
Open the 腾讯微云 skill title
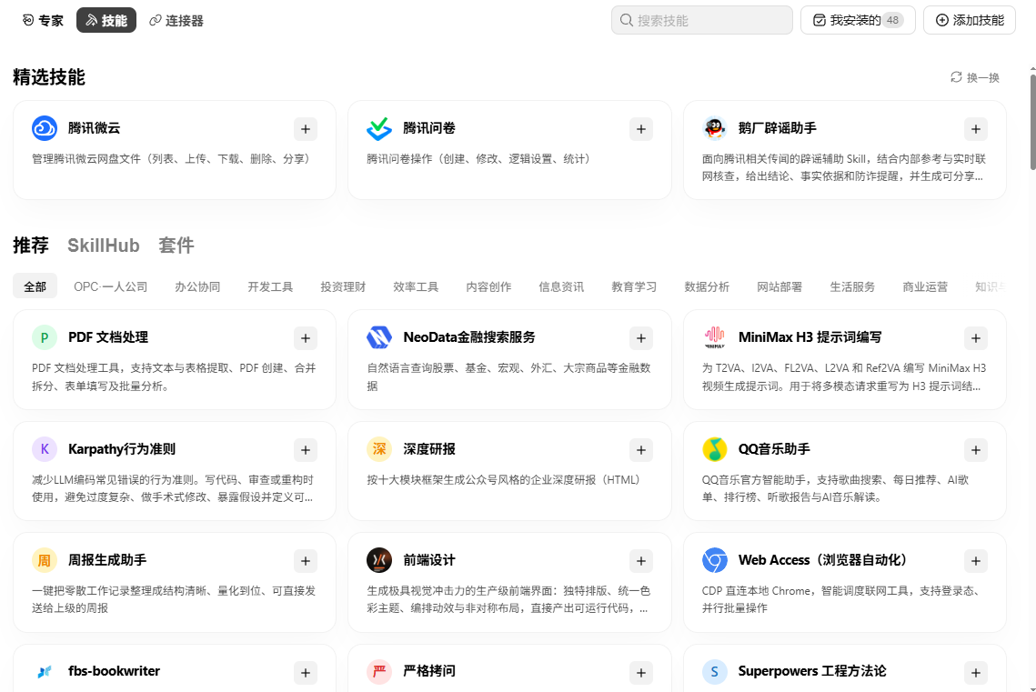pos(94,128)
